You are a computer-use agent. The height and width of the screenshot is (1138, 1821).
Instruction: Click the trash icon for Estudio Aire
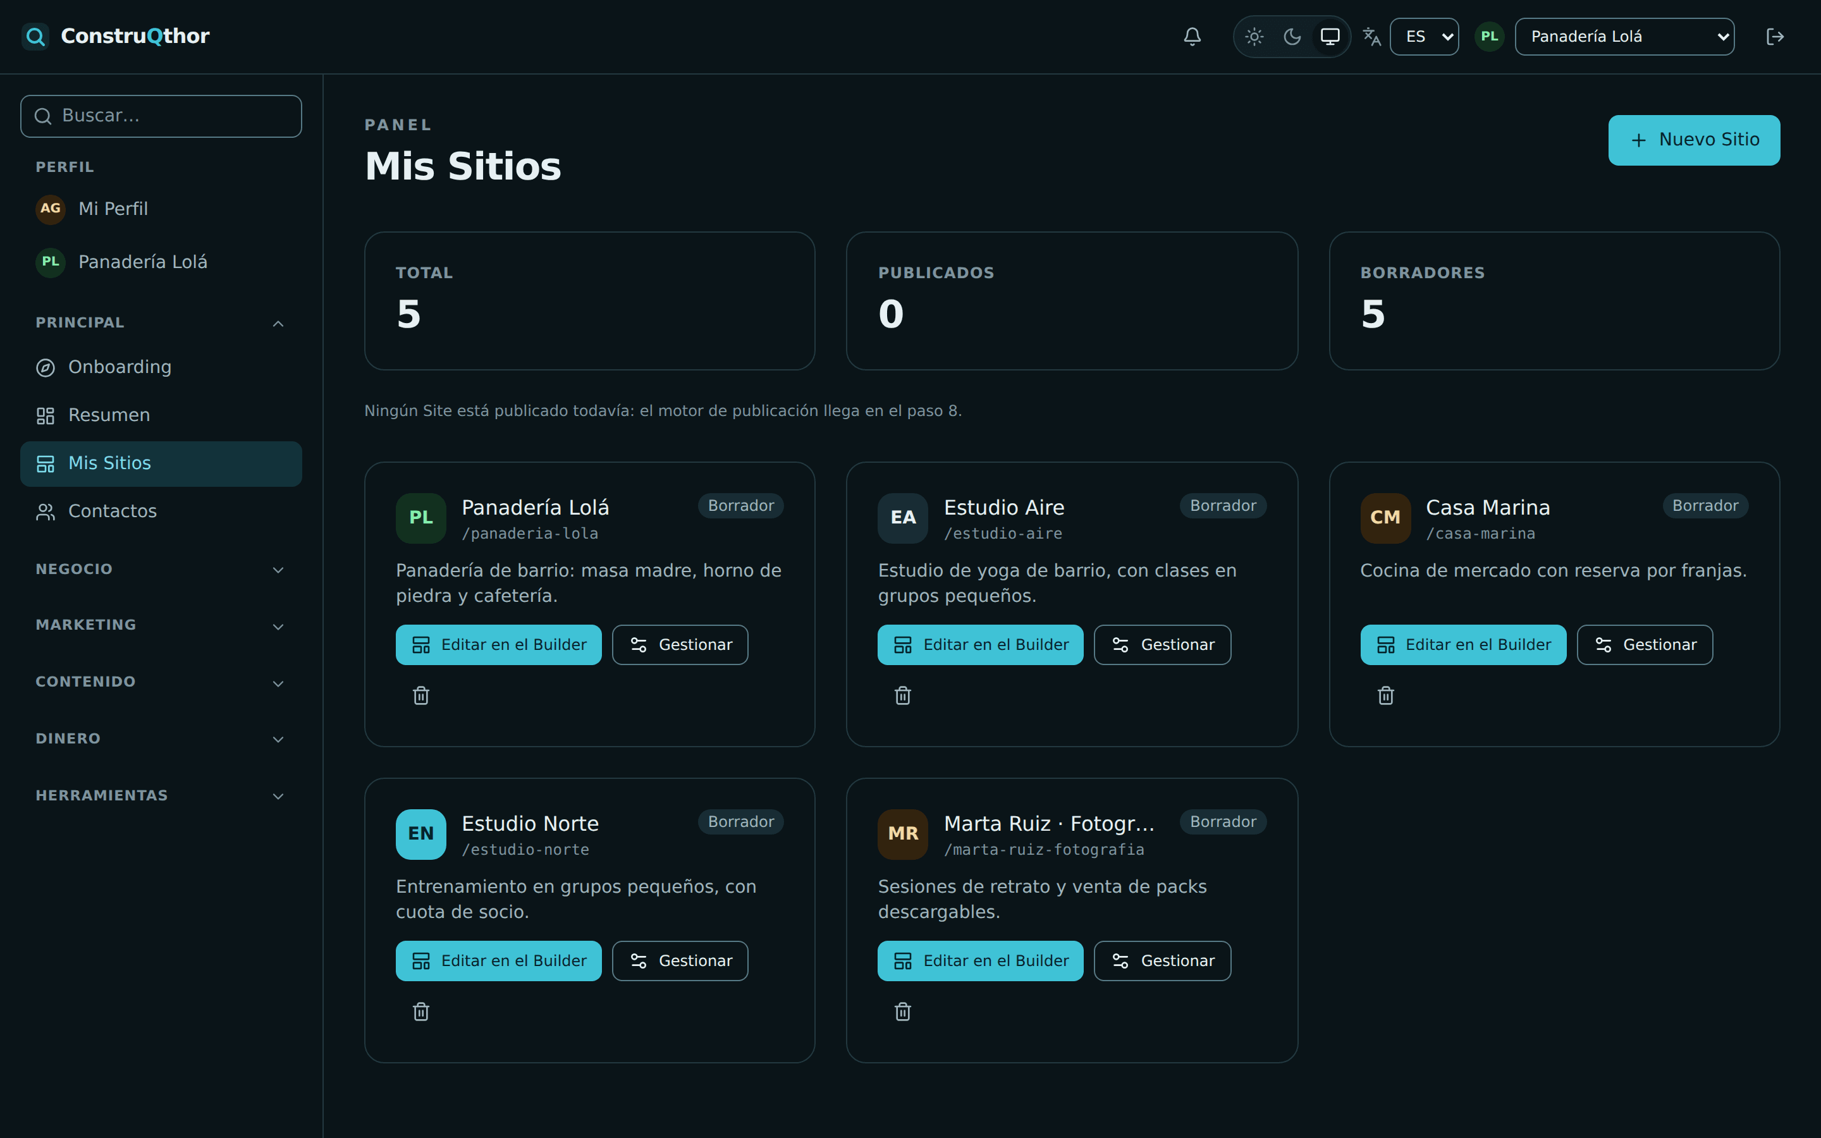coord(903,695)
